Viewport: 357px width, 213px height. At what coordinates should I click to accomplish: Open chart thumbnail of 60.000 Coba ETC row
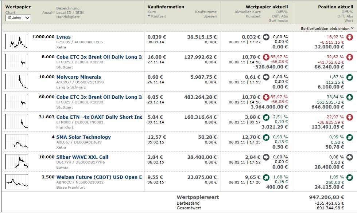(17, 101)
